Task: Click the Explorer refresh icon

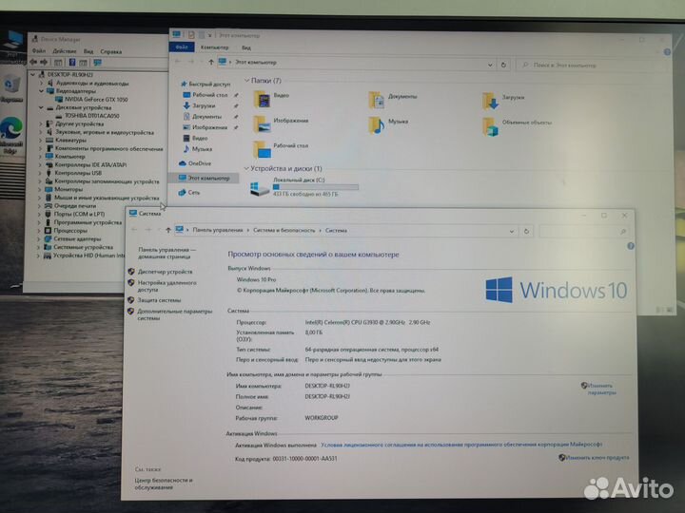Action: [x=503, y=65]
